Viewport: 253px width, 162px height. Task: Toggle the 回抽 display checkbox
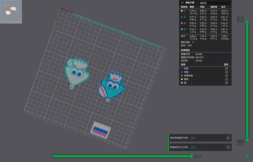tap(226, 72)
